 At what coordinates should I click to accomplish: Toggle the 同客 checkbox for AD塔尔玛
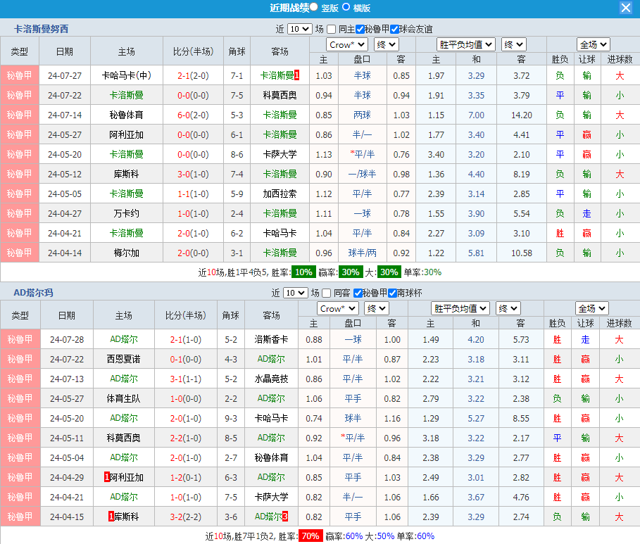point(327,293)
